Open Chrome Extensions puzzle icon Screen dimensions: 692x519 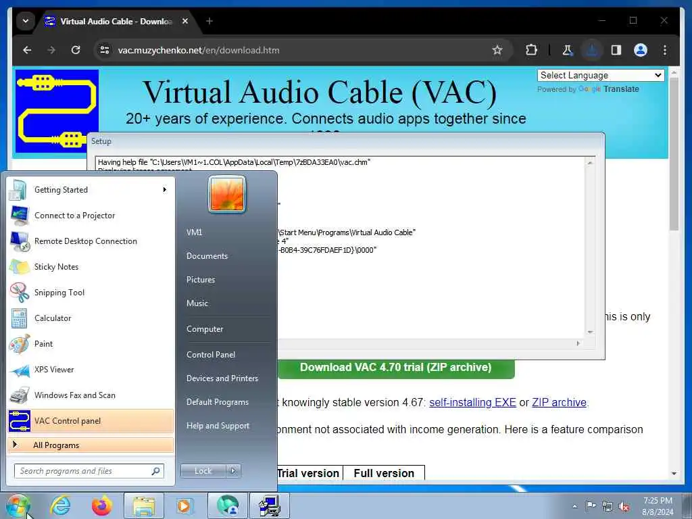click(x=531, y=50)
